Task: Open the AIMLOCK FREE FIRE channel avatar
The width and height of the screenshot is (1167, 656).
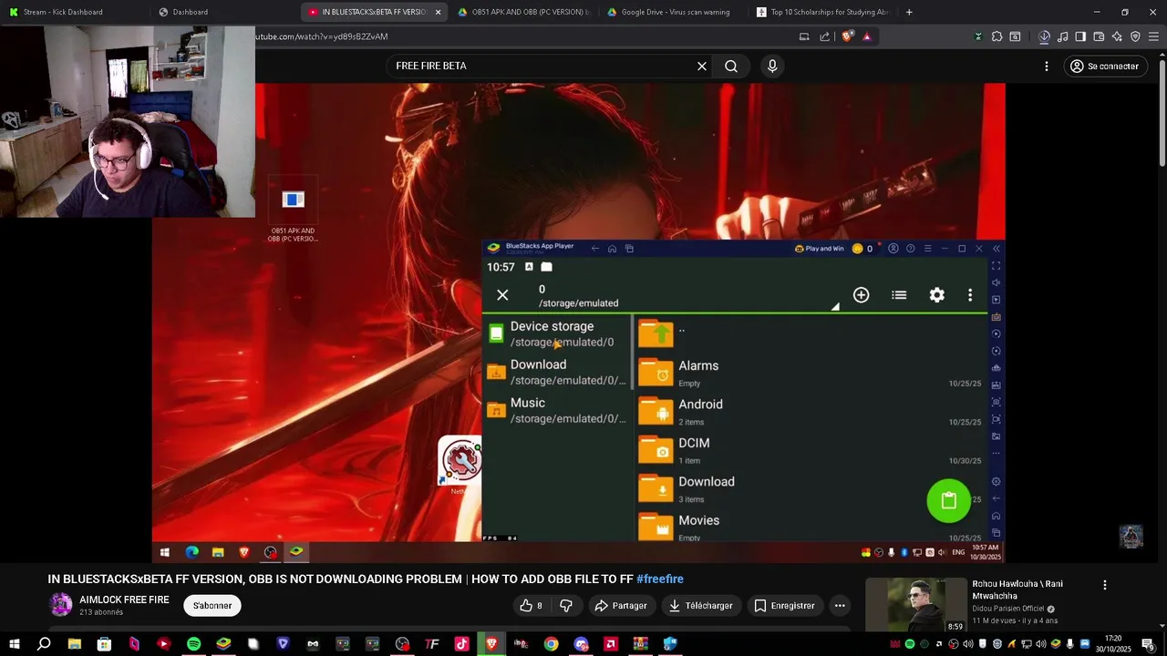Action: tap(61, 605)
